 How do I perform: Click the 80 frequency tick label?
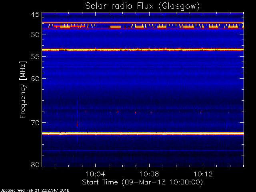click(x=35, y=164)
